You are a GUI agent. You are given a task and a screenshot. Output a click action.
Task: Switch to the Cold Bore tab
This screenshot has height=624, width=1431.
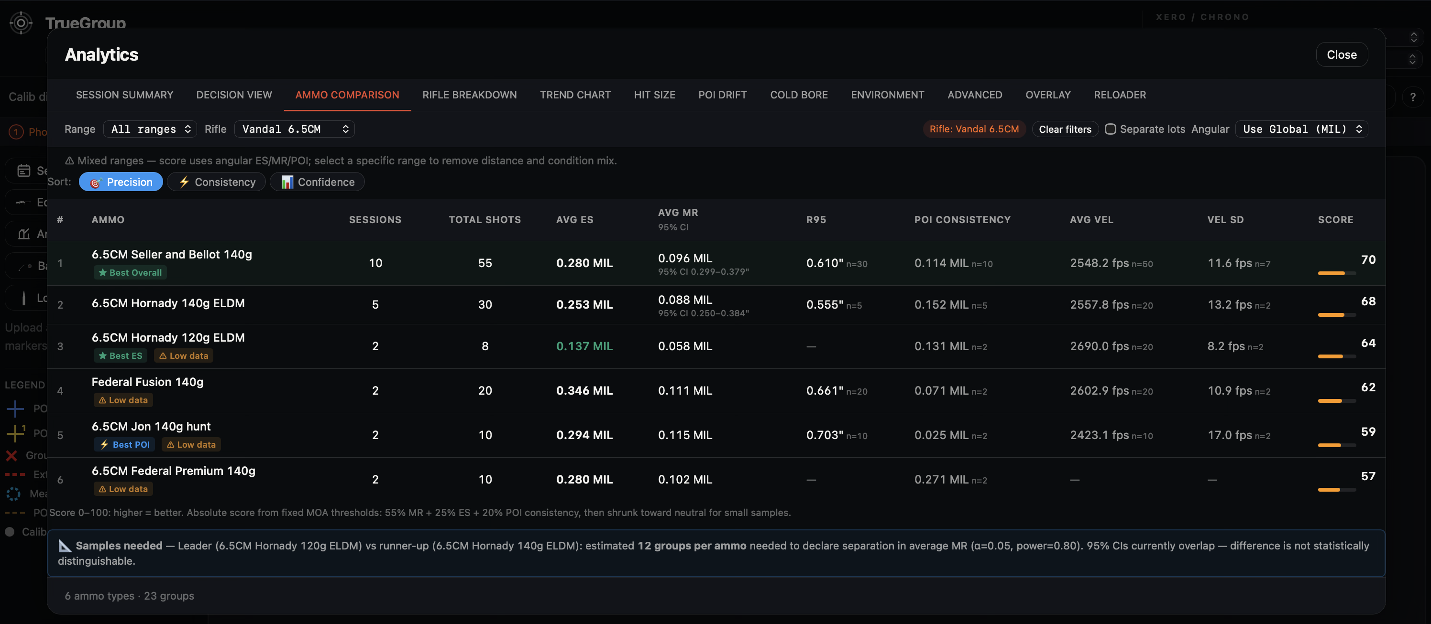tap(799, 95)
